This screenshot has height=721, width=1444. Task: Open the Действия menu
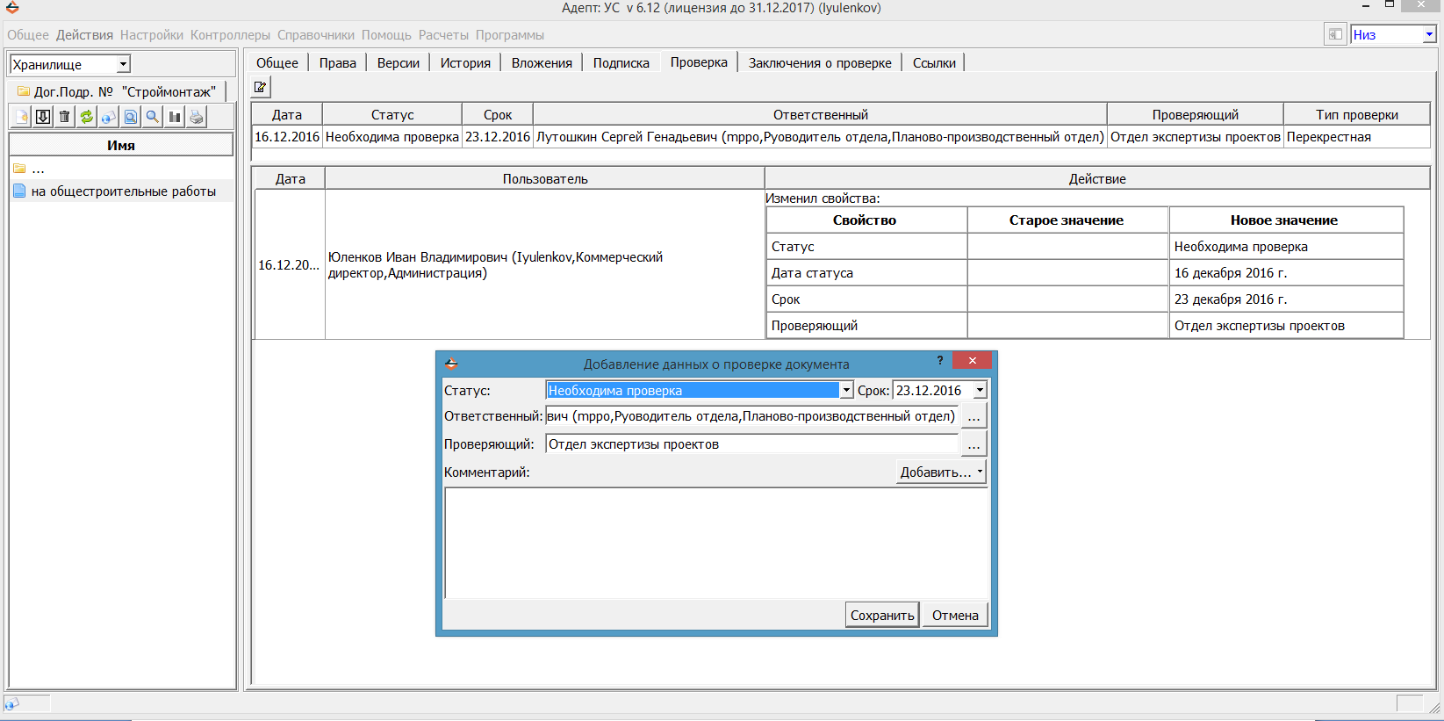(84, 35)
